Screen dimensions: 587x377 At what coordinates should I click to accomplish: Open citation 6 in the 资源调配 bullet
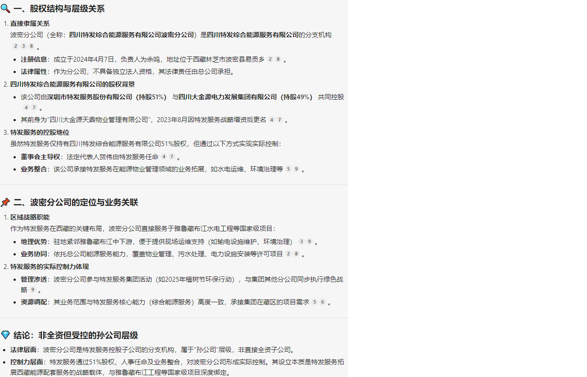tap(323, 302)
